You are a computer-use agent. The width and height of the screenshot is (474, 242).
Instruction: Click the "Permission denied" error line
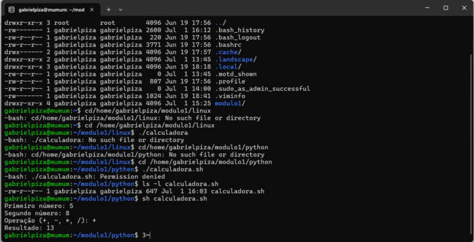tap(85, 177)
